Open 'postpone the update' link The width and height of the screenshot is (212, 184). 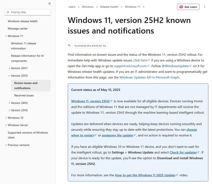coord(119,135)
